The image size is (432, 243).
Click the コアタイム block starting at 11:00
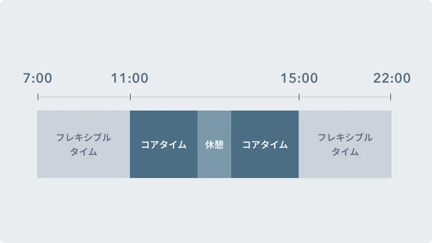[164, 144]
